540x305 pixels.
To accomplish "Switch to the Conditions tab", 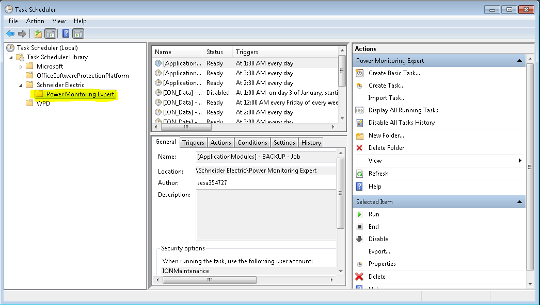I will tap(252, 143).
